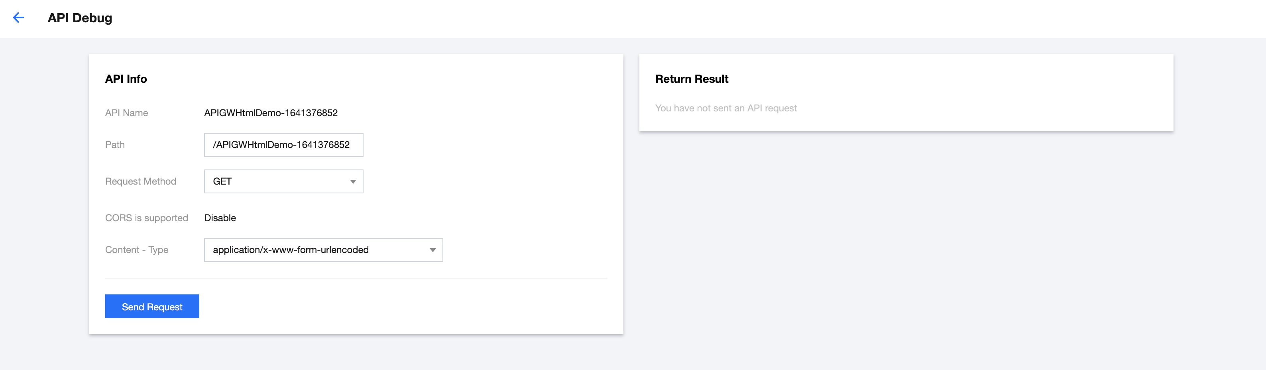
Task: Click the API name value APIGWHtmlDemo-1641376852
Action: click(271, 113)
